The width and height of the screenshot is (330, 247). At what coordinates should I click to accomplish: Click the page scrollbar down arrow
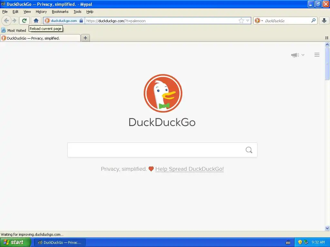[327, 228]
